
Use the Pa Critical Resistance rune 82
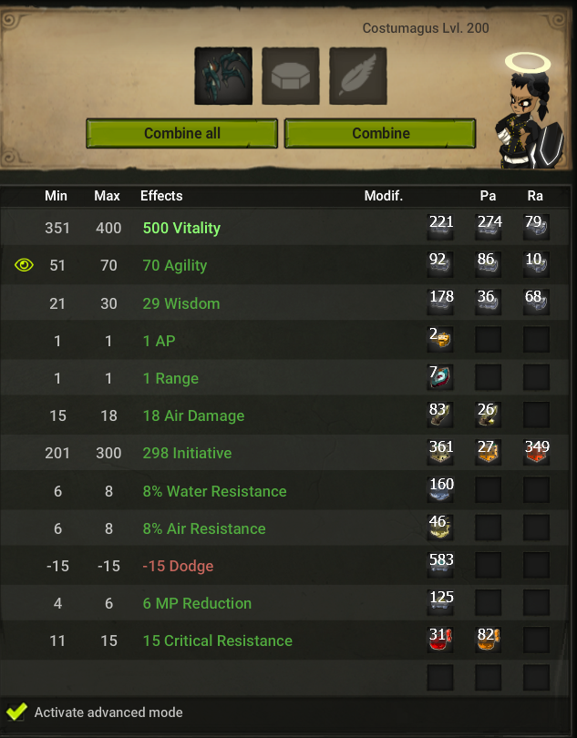click(489, 640)
